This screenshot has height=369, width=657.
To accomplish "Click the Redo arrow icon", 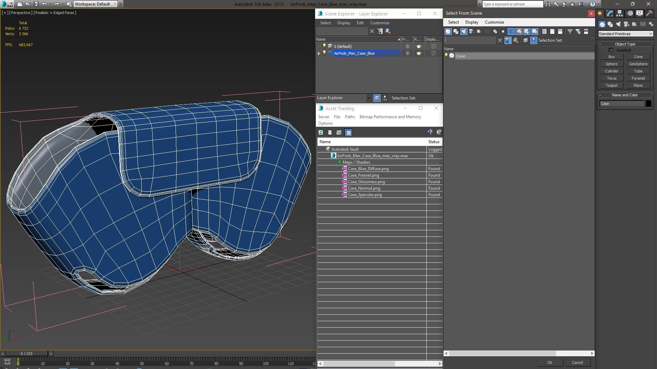I will click(56, 4).
